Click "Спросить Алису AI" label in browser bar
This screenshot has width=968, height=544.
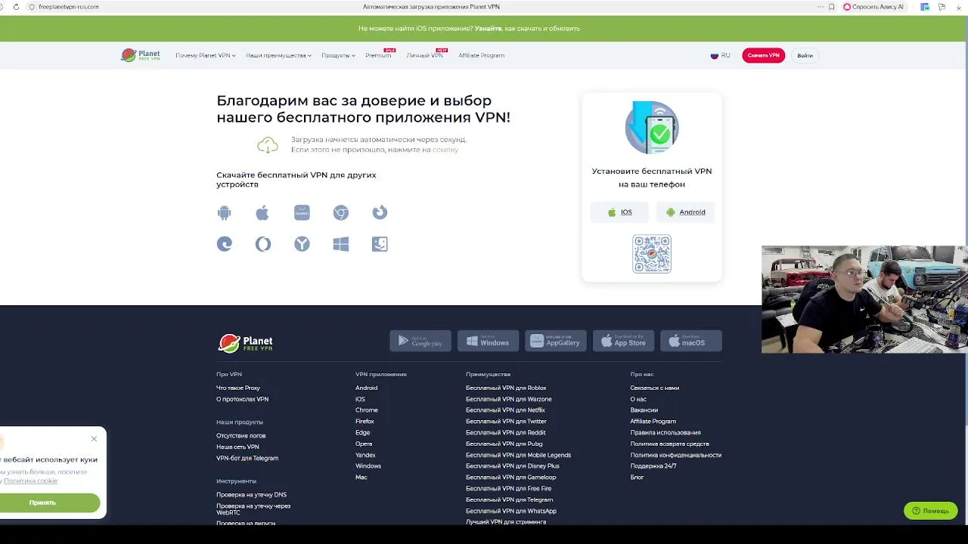(x=877, y=7)
